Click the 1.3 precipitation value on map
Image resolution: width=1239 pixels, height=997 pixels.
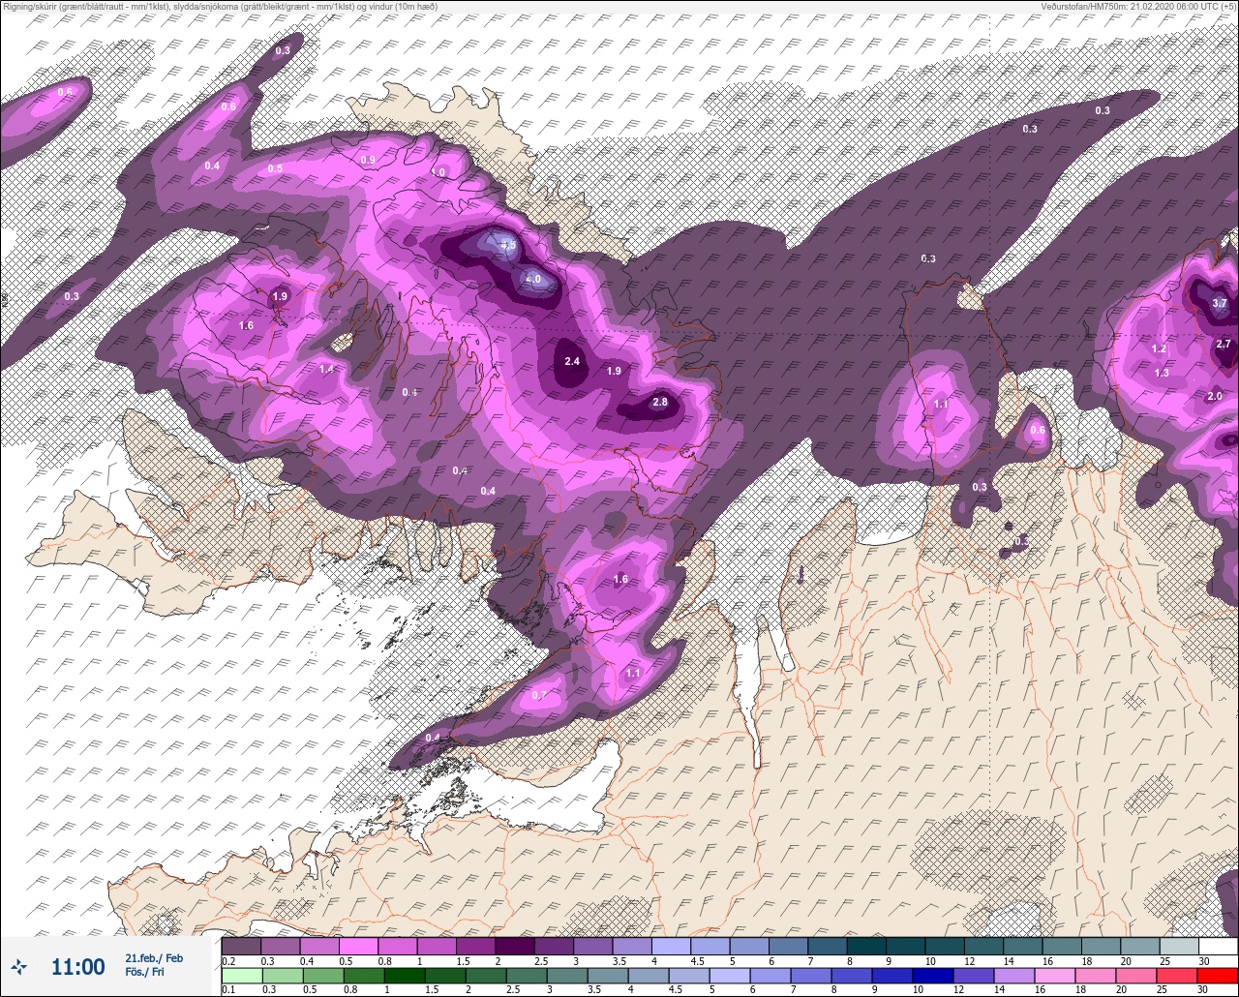(x=1162, y=373)
